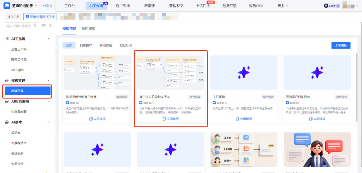Apply template on 按标签统计新客户维度 card
Viewport: 362px width, 173px height.
(98, 119)
